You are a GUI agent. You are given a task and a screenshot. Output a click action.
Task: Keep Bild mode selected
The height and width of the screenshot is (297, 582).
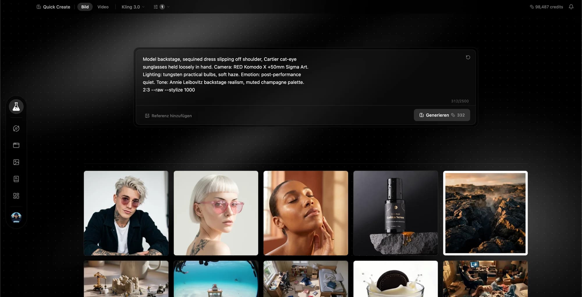pos(85,7)
